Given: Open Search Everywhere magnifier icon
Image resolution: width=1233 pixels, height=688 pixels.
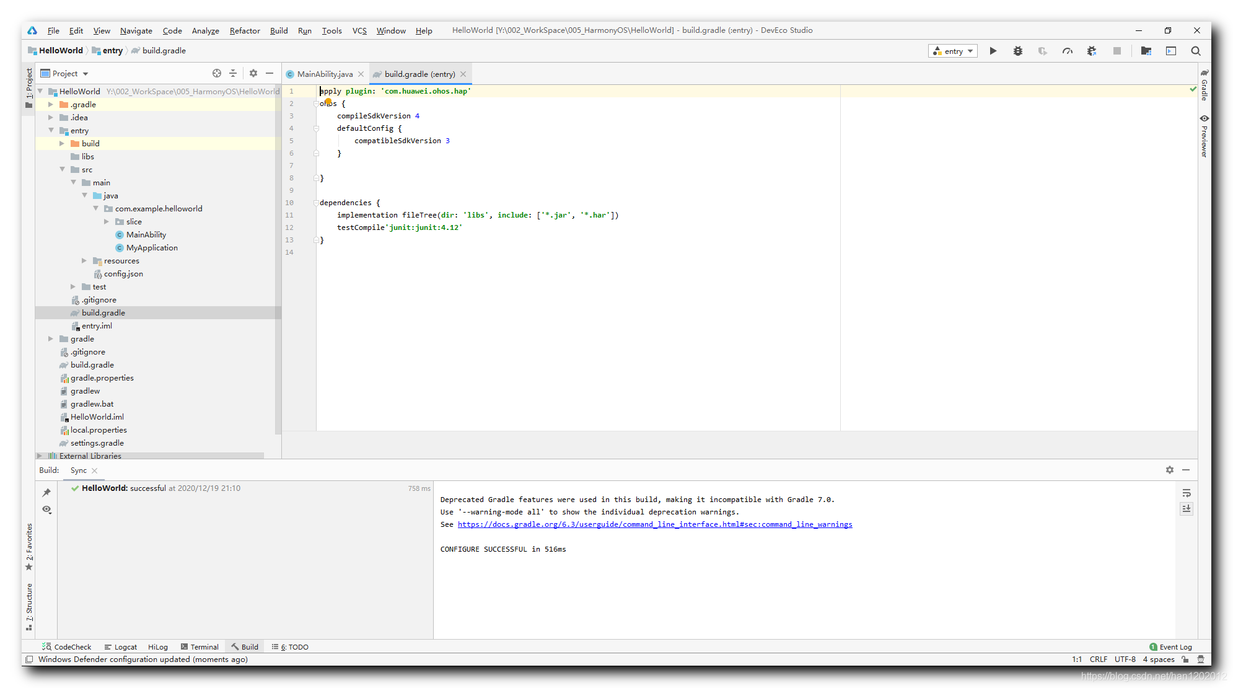Looking at the screenshot, I should pyautogui.click(x=1196, y=51).
